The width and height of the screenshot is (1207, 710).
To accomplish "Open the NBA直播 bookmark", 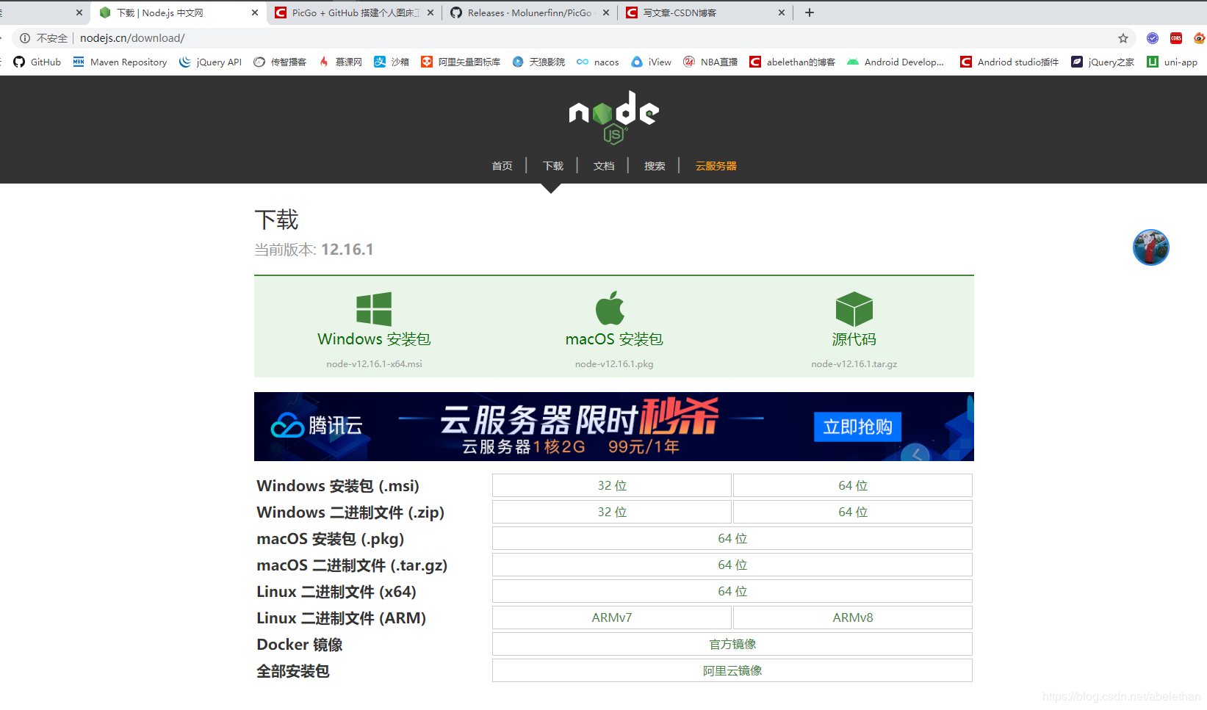I will 710,62.
